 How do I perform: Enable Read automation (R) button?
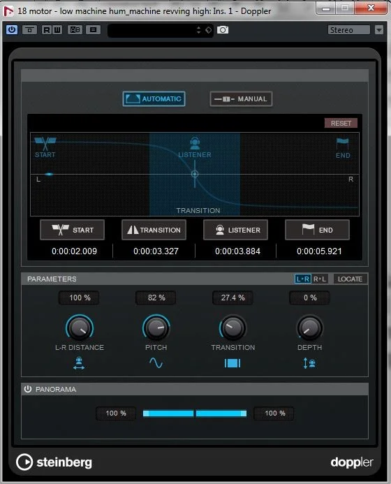[x=47, y=30]
